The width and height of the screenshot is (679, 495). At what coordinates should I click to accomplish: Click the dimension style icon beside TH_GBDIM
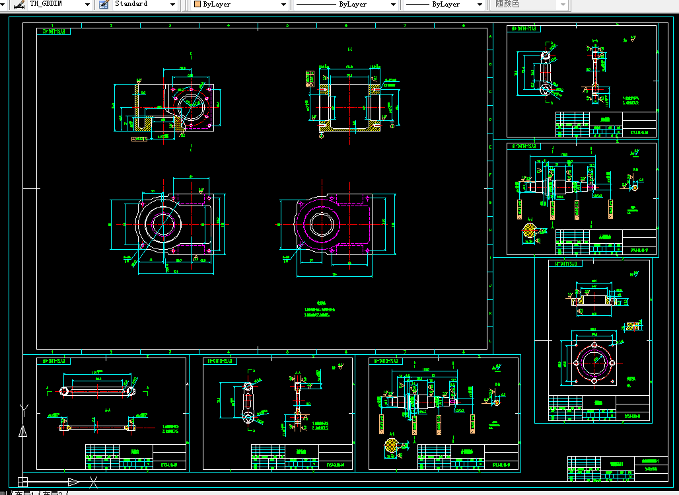point(18,5)
